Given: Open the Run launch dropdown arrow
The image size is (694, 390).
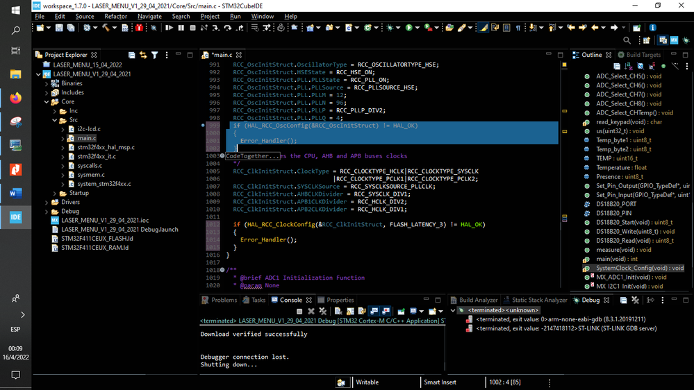Looking at the screenshot, I should 417,28.
